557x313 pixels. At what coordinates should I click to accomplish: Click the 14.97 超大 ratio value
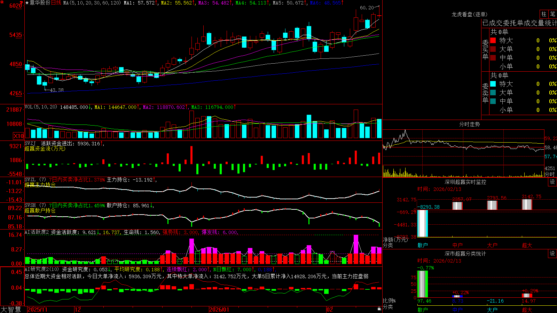point(529,301)
